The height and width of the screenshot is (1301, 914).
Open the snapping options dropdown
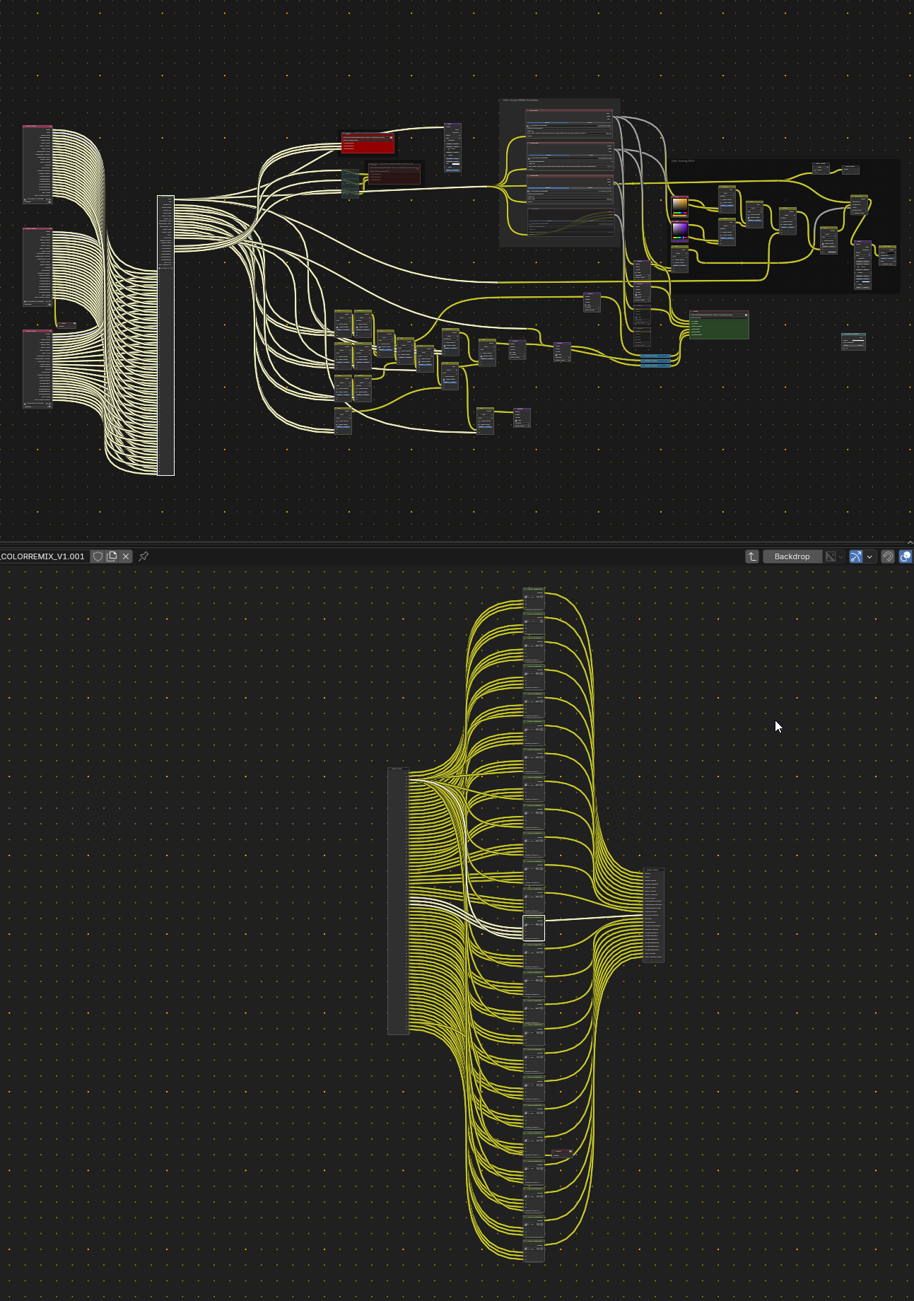(869, 556)
